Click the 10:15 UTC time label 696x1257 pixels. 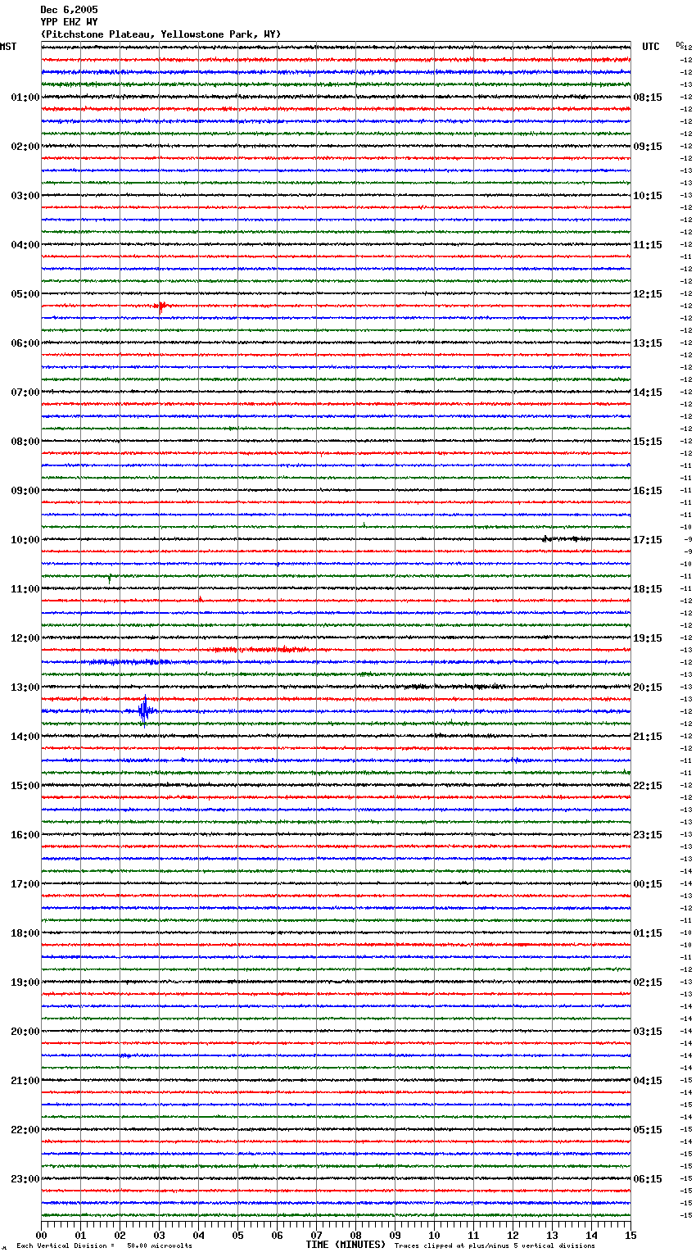click(x=648, y=196)
